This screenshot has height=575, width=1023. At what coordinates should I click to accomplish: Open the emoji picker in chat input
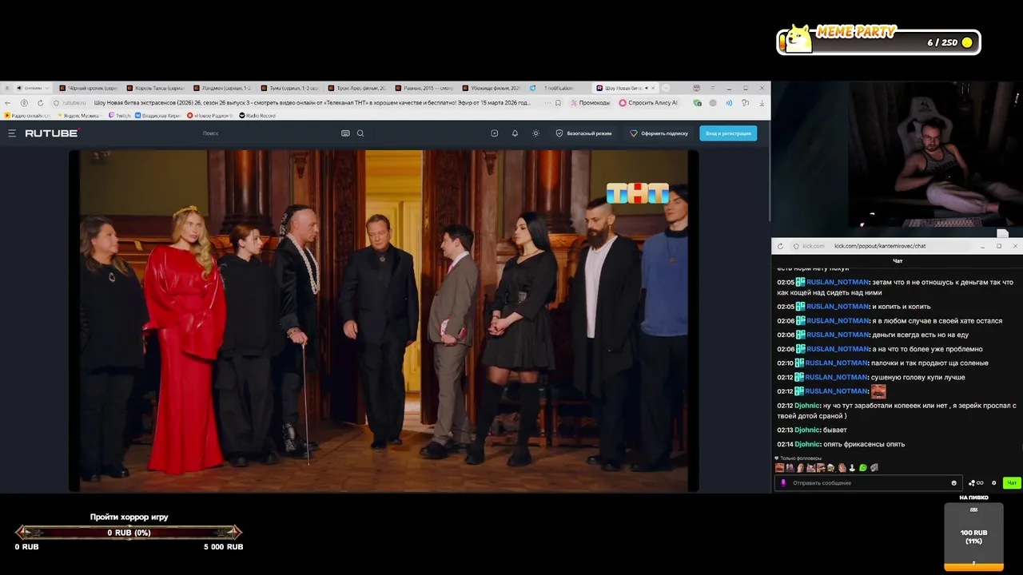[x=954, y=483]
